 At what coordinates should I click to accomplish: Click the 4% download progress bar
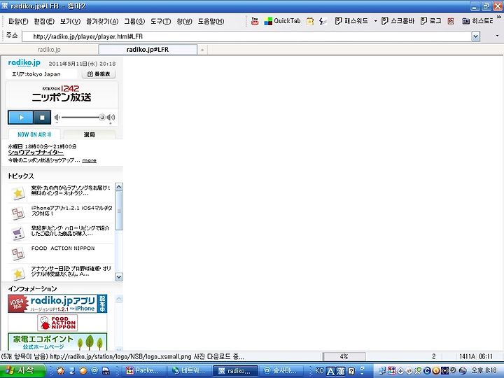point(344,356)
